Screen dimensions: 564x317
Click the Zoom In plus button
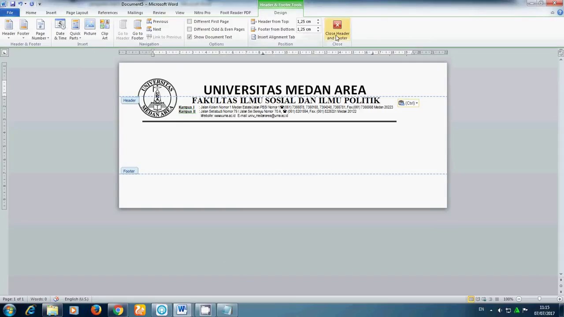(560, 299)
